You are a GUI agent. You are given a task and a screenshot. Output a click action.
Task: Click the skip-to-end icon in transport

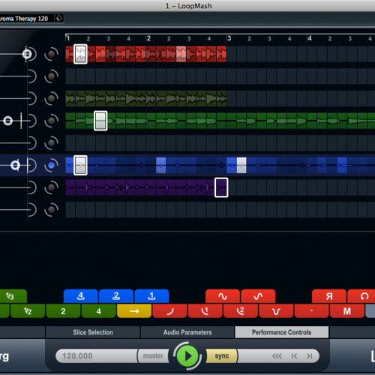[x=310, y=355]
